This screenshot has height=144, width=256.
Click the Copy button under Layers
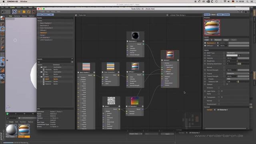(226, 40)
